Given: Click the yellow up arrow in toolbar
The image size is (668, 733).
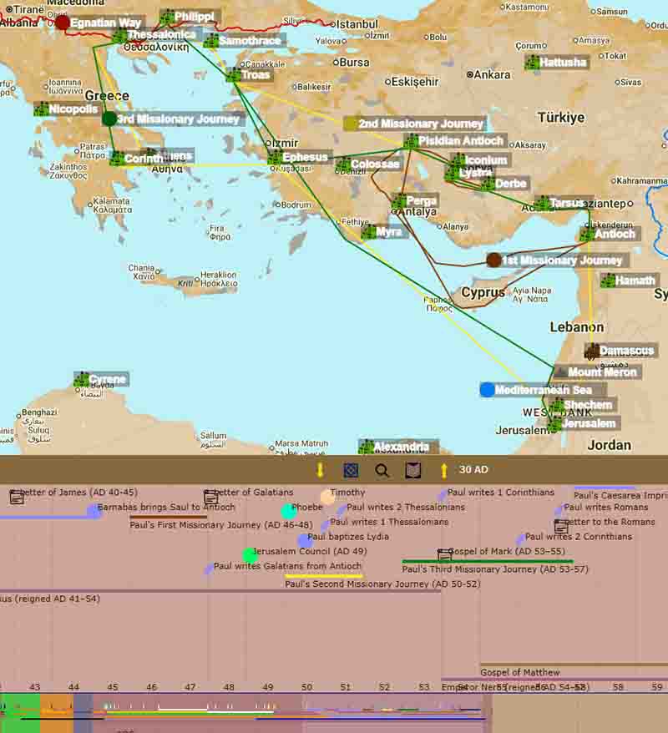Looking at the screenshot, I should click(x=443, y=470).
